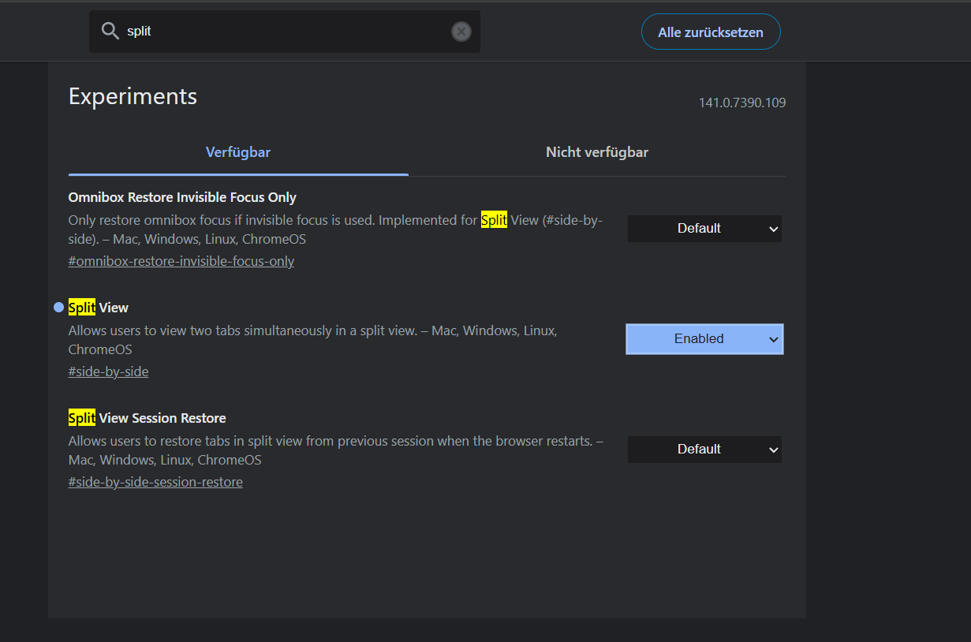Switch to the "Verfügbar" tab
Viewport: 971px width, 642px height.
pos(238,152)
